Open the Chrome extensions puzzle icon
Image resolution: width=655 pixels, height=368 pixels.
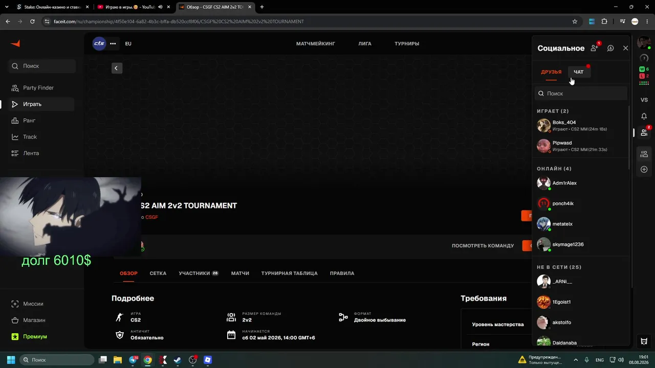pyautogui.click(x=604, y=21)
